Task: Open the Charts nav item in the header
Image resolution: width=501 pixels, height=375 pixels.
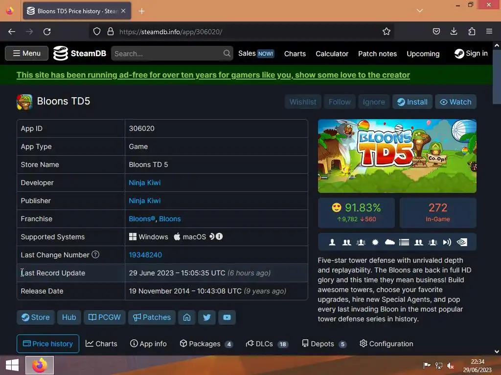Action: (295, 54)
